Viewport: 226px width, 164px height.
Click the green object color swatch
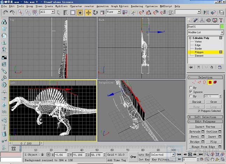click(x=222, y=27)
